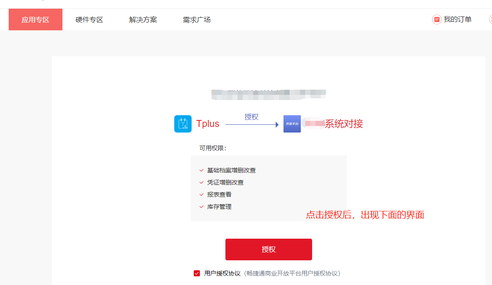Open the 应用专区 tab
This screenshot has height=285, width=492.
(x=36, y=19)
